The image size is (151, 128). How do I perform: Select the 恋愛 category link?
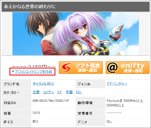click(x=36, y=92)
